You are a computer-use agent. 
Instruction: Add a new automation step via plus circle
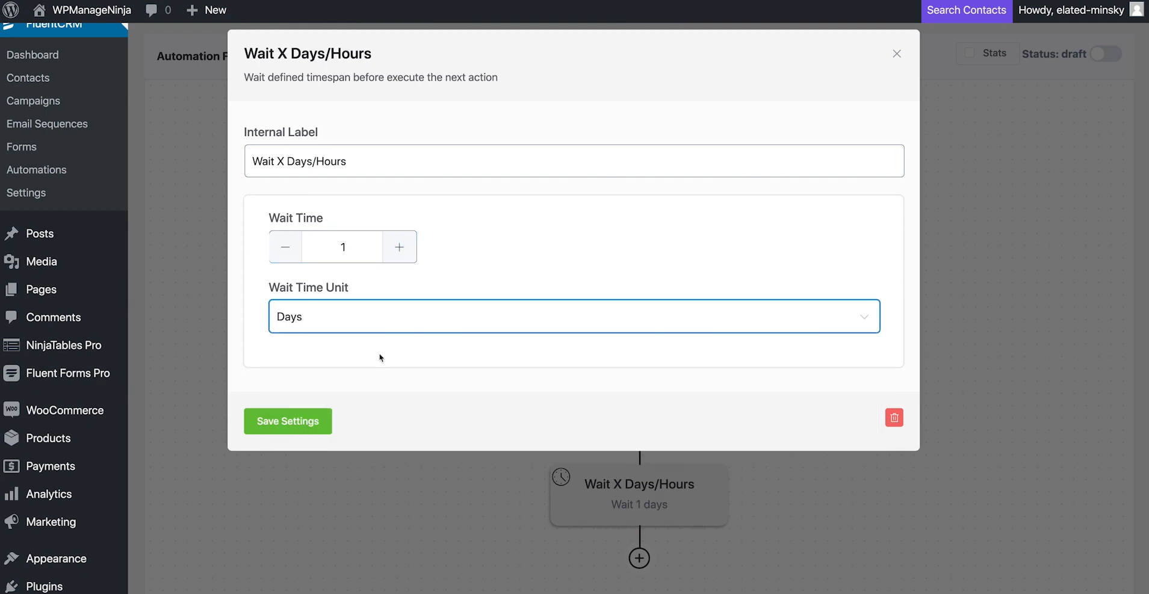click(639, 557)
